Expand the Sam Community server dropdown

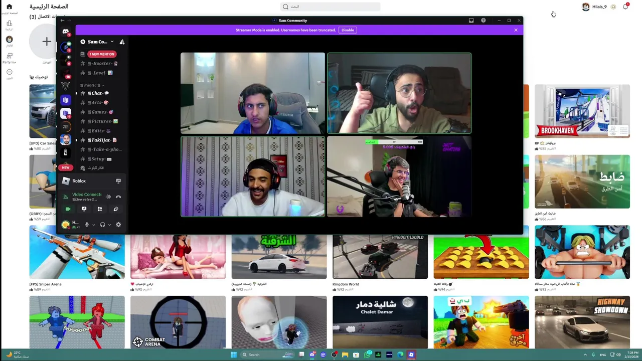tap(112, 42)
